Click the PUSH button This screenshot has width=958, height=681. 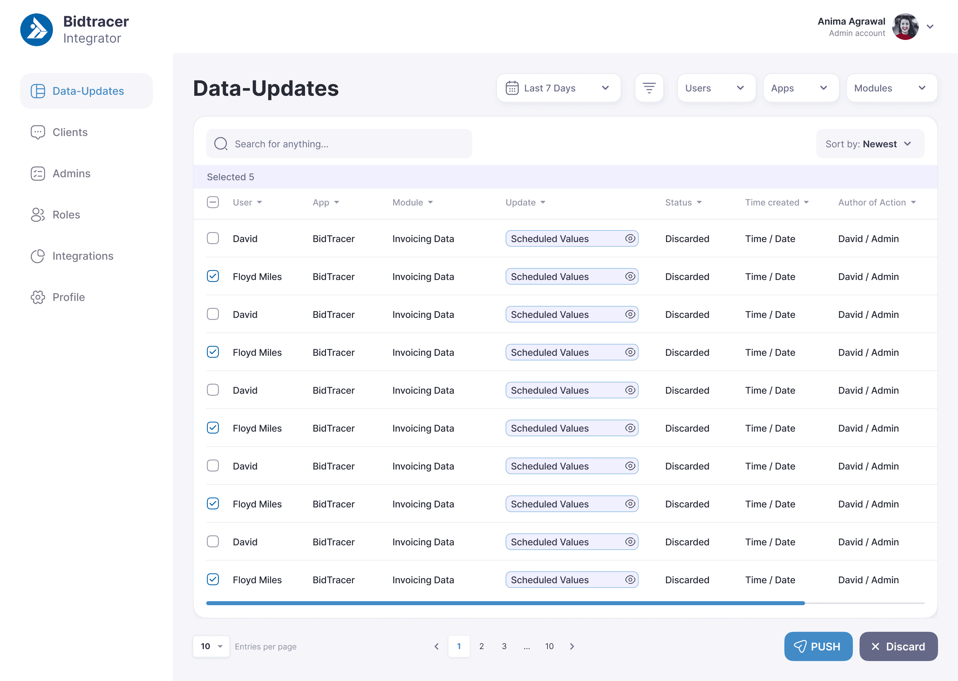pos(818,646)
